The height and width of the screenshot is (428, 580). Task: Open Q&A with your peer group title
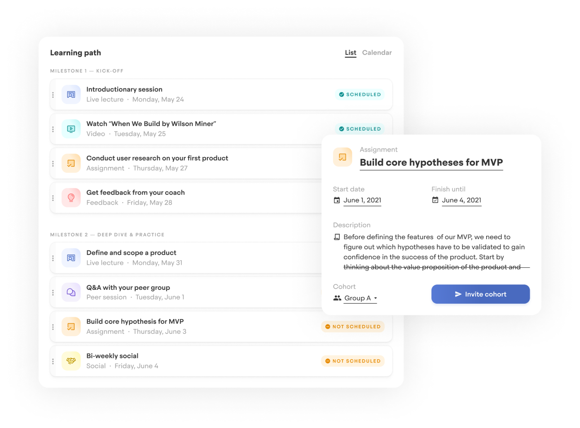point(128,288)
